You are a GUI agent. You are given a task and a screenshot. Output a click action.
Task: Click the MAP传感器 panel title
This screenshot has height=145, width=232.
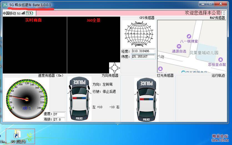point(217,18)
